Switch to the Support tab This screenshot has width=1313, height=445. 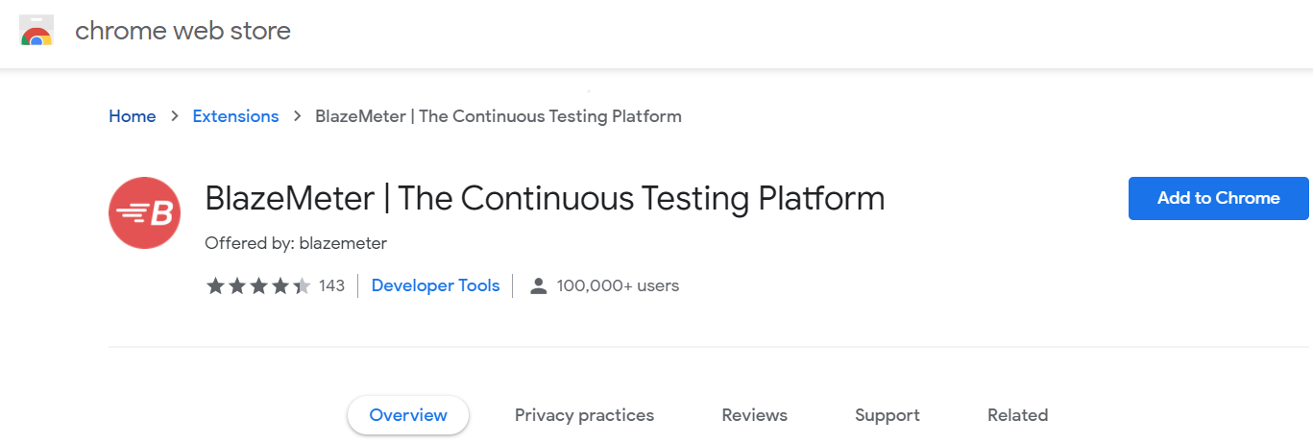(887, 415)
